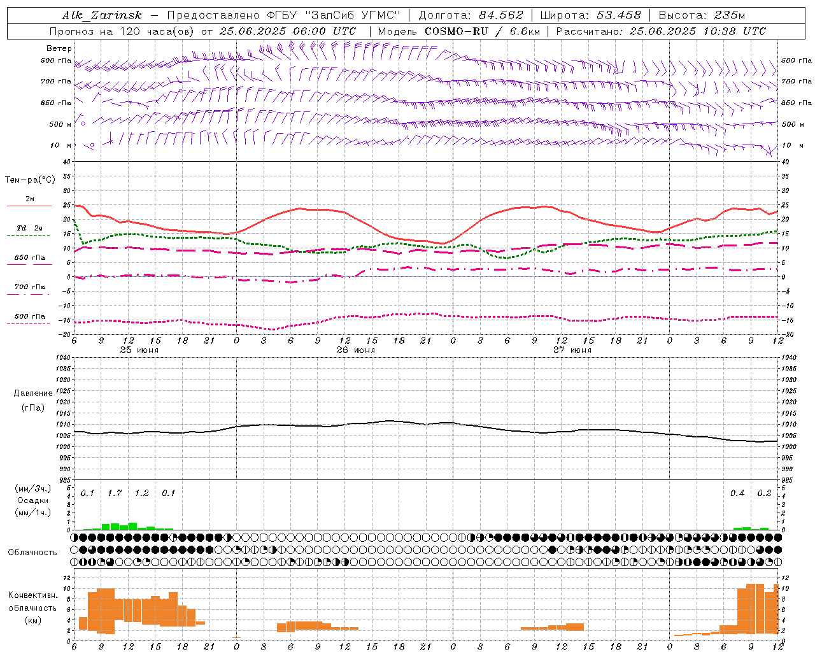Click the Давление pressure panel label

tap(33, 393)
